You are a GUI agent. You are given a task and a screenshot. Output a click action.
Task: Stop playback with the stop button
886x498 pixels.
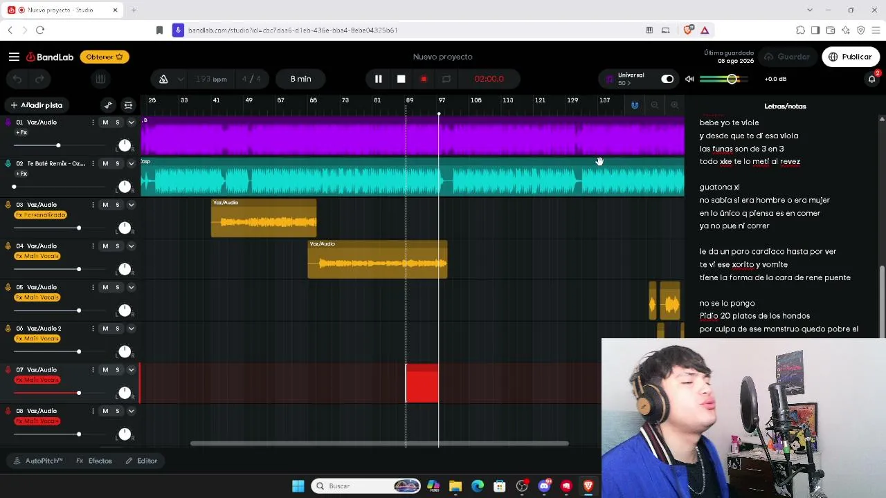(401, 79)
